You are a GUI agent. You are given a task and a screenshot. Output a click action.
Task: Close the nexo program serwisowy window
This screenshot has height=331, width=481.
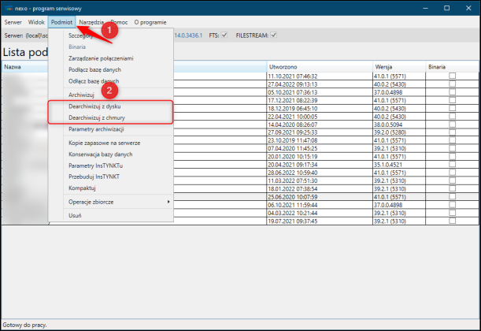coord(468,9)
